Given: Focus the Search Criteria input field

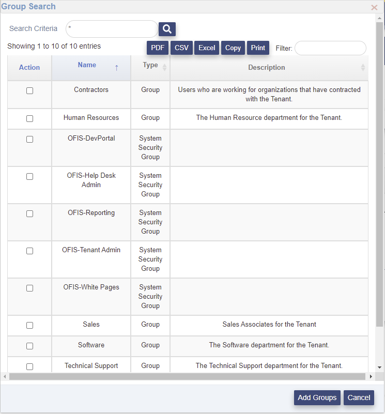Looking at the screenshot, I should [x=112, y=29].
